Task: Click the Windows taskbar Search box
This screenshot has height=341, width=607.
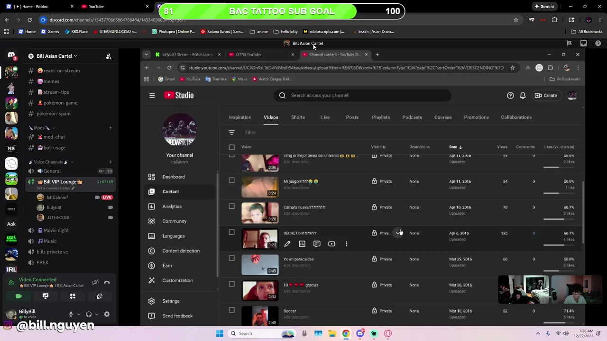Action: tap(263, 333)
